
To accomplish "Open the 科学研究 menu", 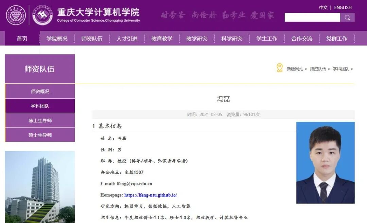I will 232,39.
